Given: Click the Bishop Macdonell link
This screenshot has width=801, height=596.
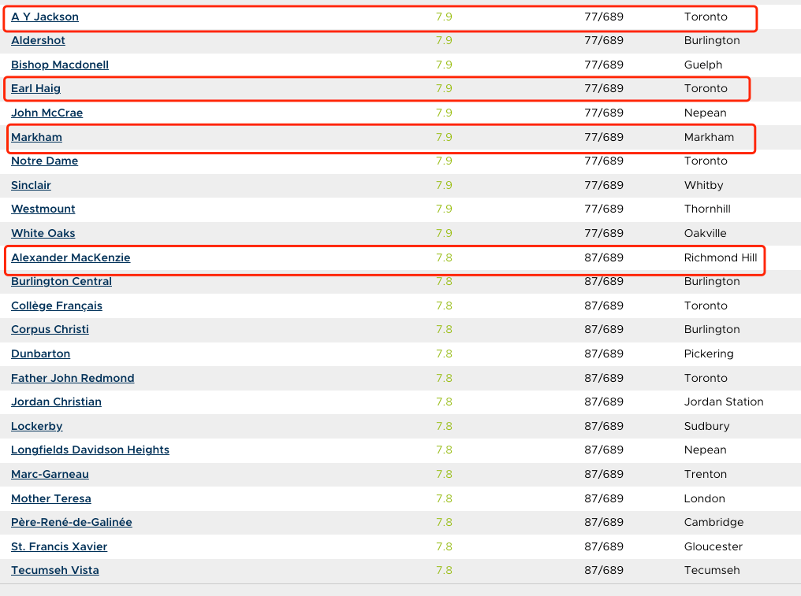Looking at the screenshot, I should click(x=60, y=65).
